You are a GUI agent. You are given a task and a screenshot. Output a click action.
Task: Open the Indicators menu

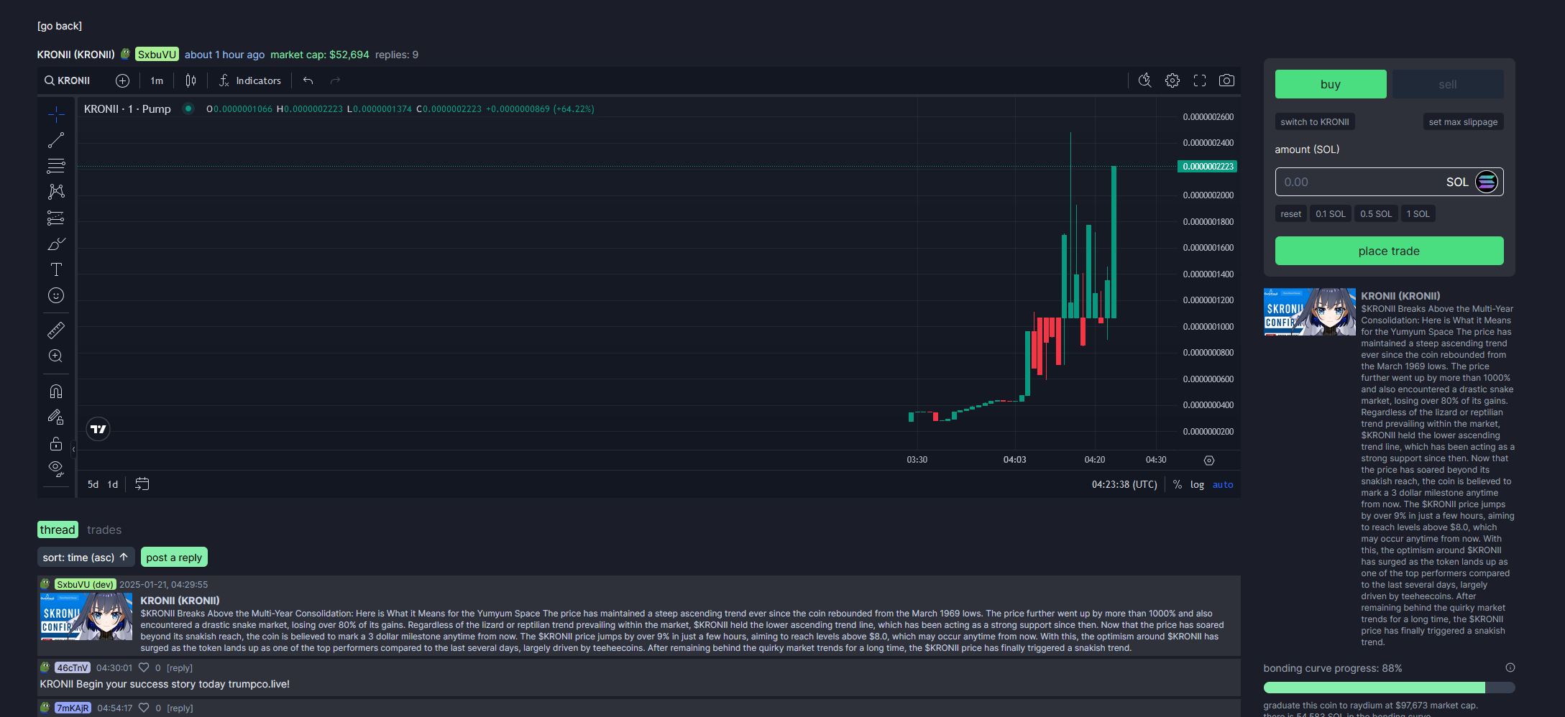[250, 80]
